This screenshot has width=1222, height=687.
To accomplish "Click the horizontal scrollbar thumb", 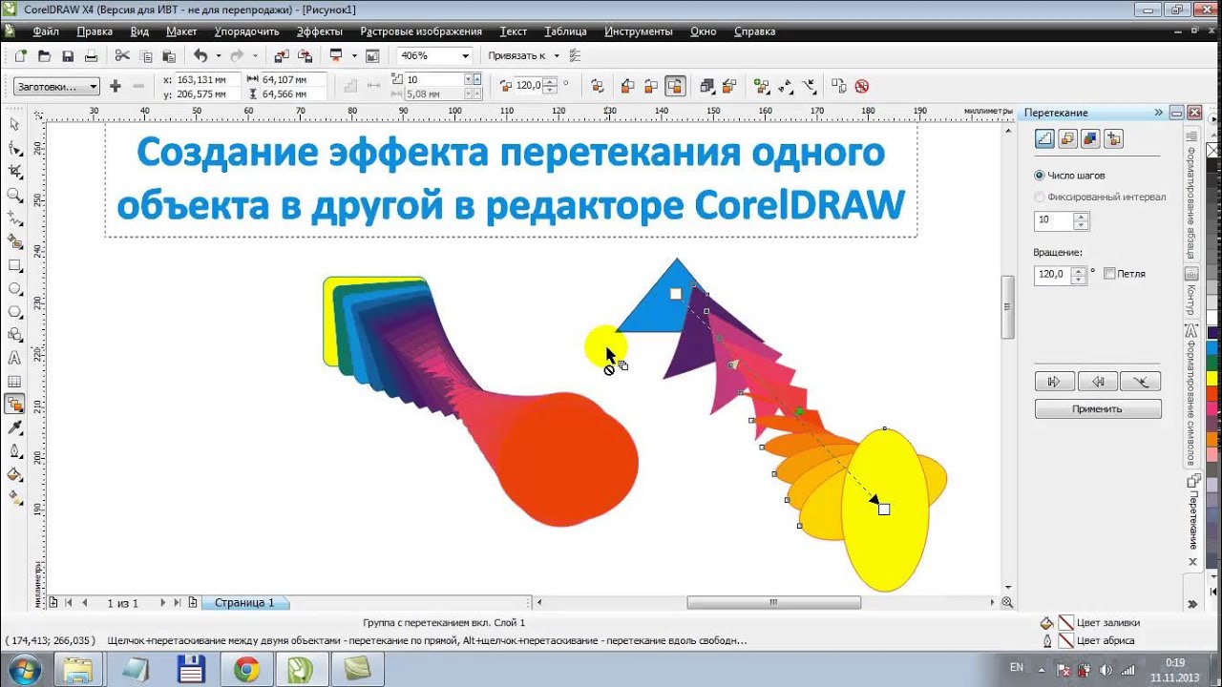I will point(773,603).
